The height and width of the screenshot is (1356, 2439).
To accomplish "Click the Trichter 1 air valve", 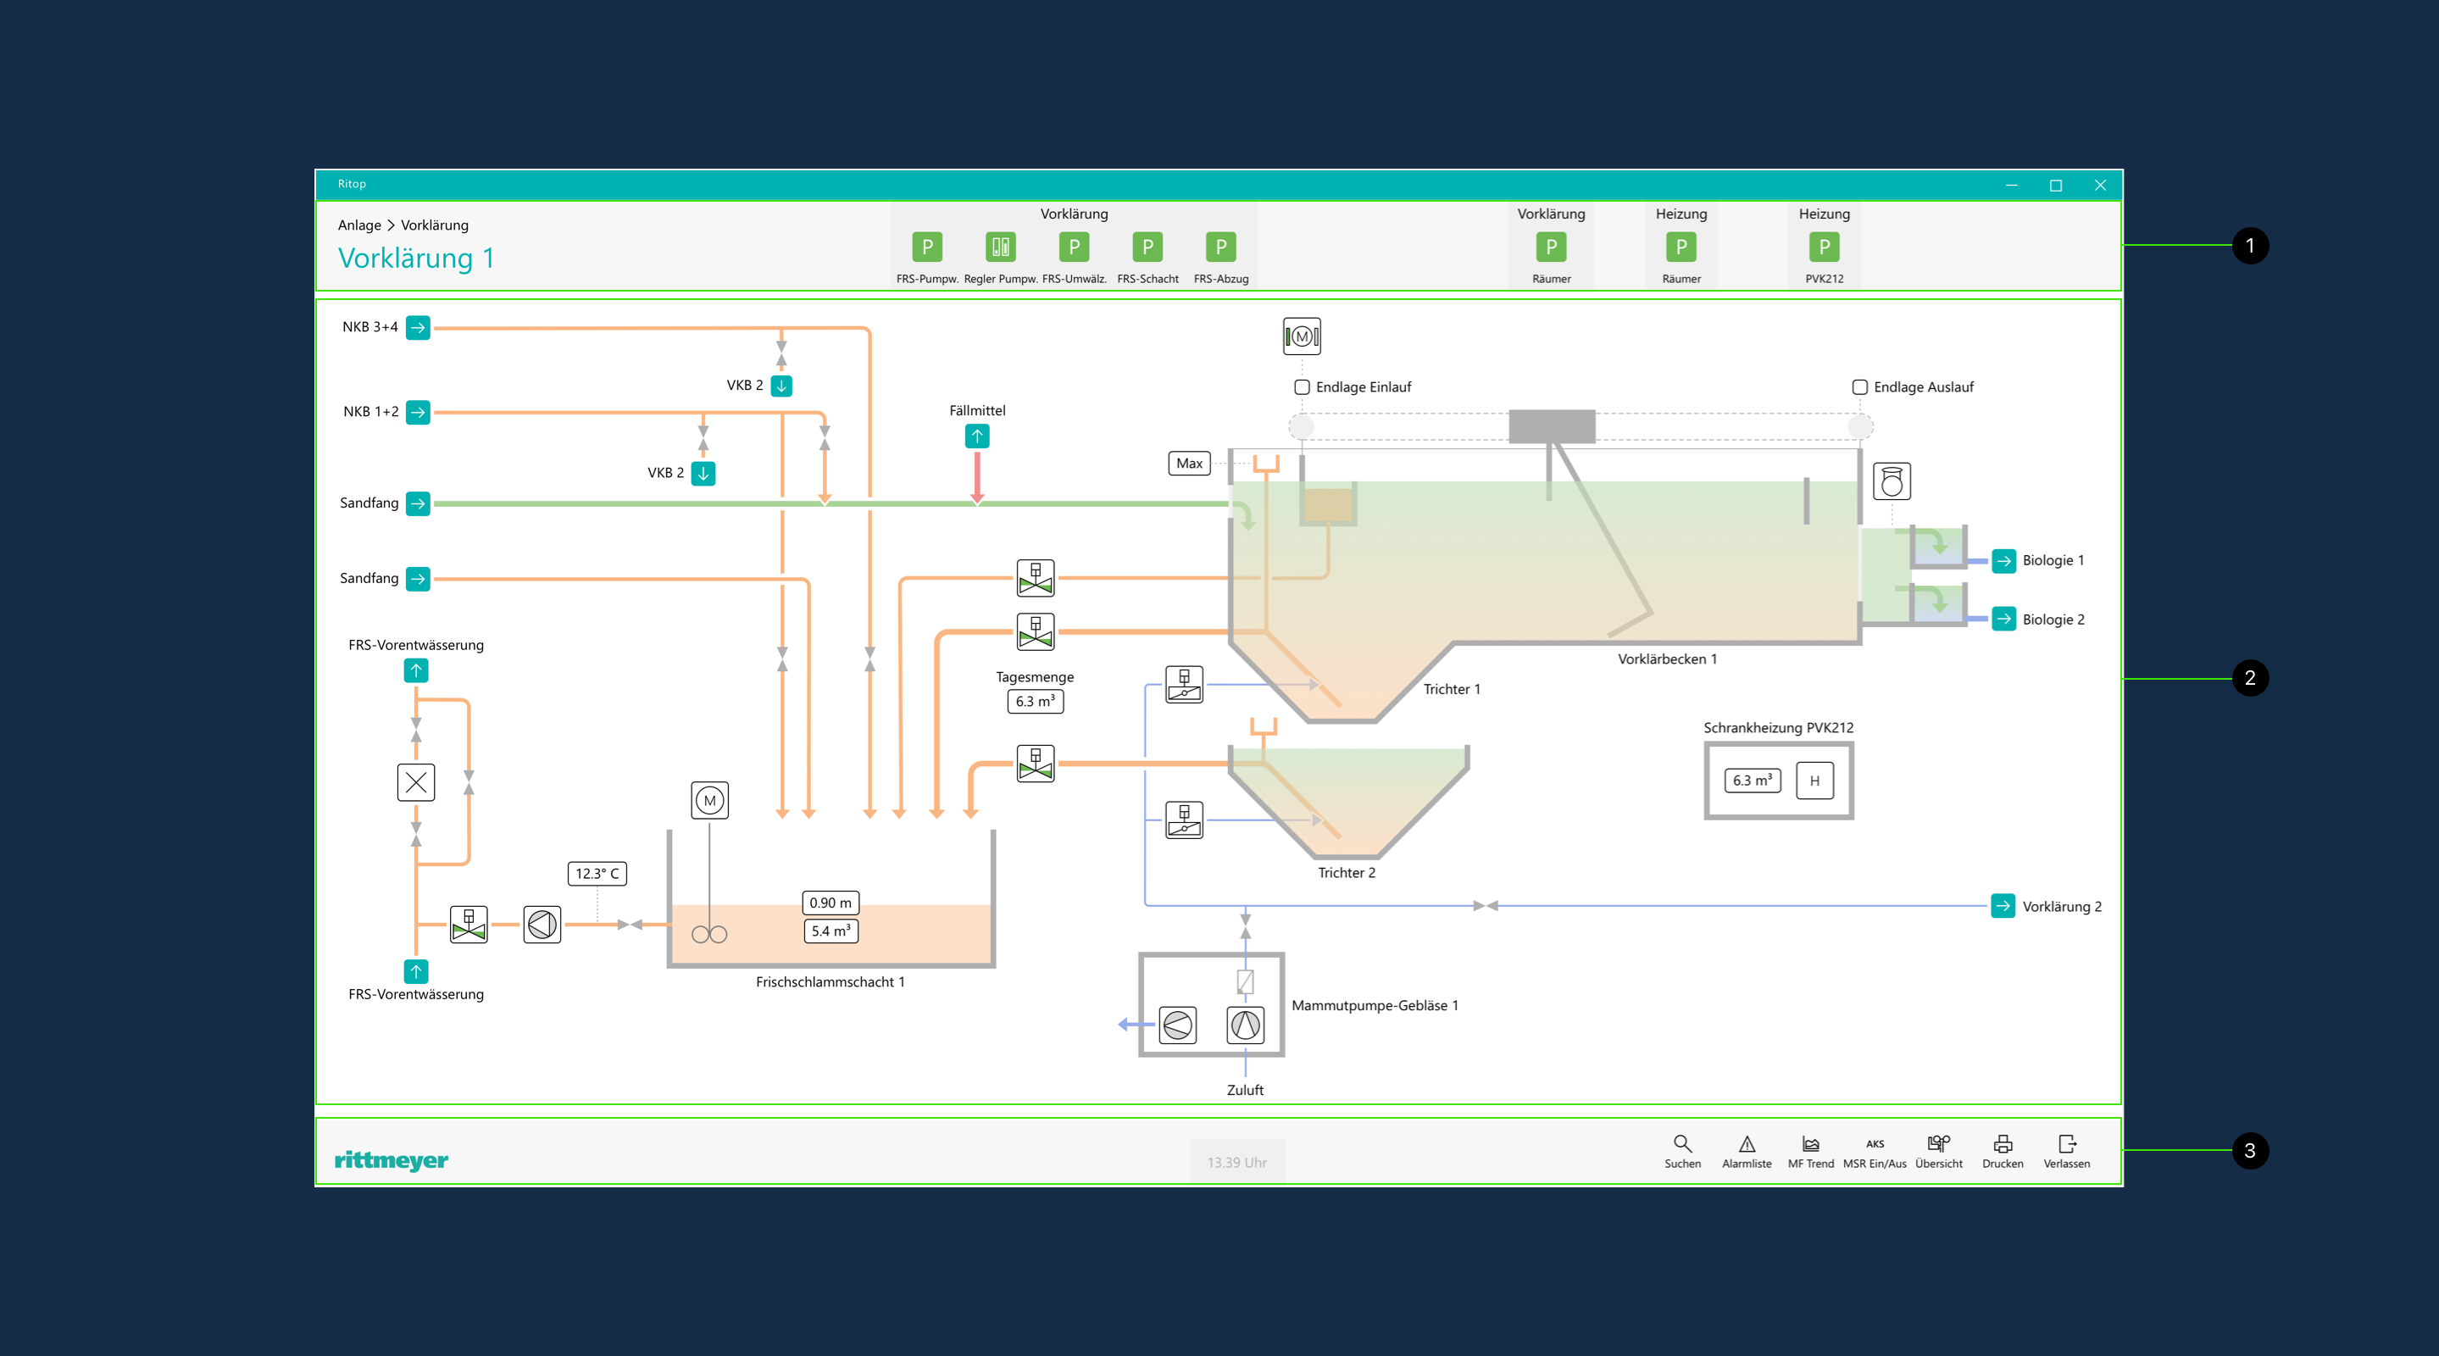I will click(1185, 684).
